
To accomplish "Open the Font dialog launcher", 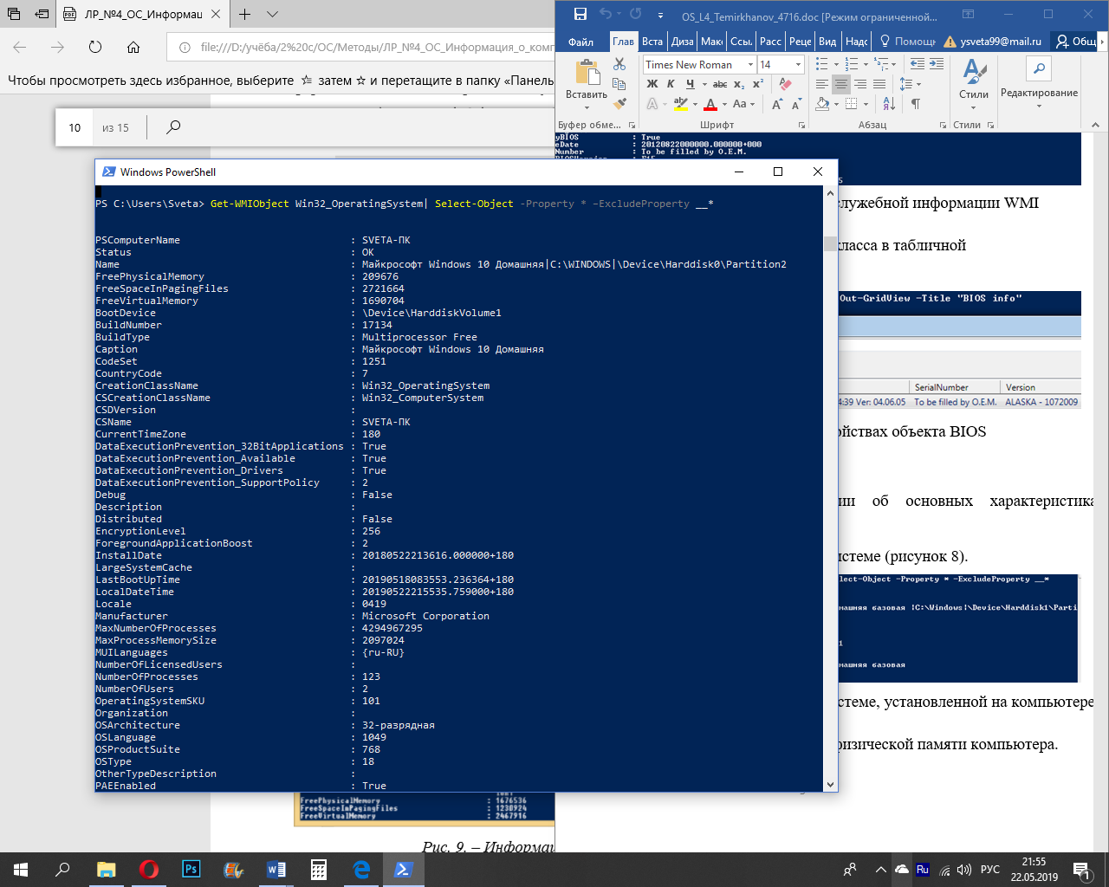I will click(x=802, y=126).
